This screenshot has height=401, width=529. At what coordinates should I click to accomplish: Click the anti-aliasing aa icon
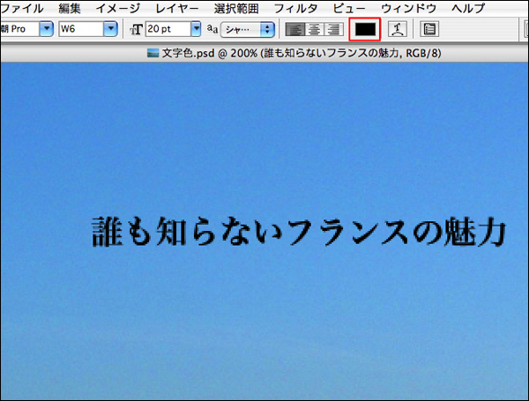pos(212,29)
